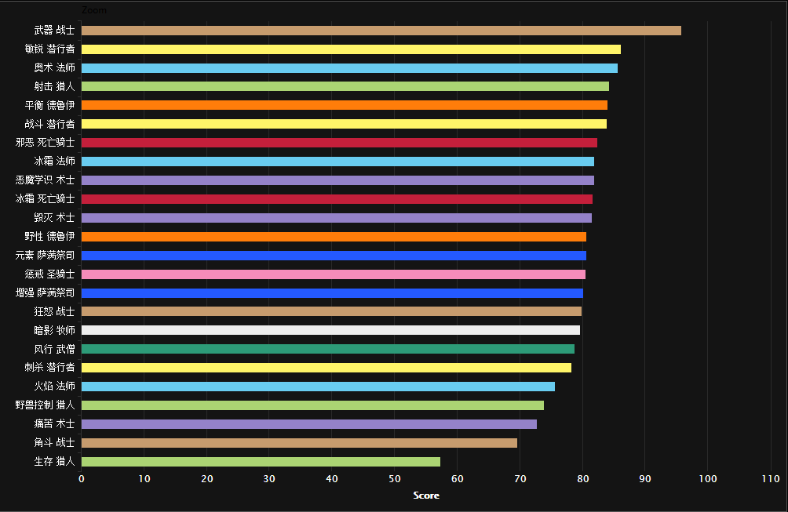Image resolution: width=788 pixels, height=512 pixels.
Task: Select the 野性 德鲁伊 category label
Action: 49,237
